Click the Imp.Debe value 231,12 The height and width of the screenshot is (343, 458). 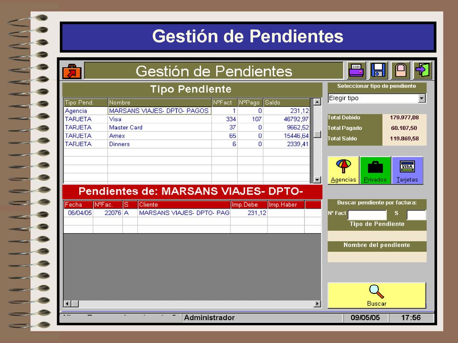click(x=257, y=213)
